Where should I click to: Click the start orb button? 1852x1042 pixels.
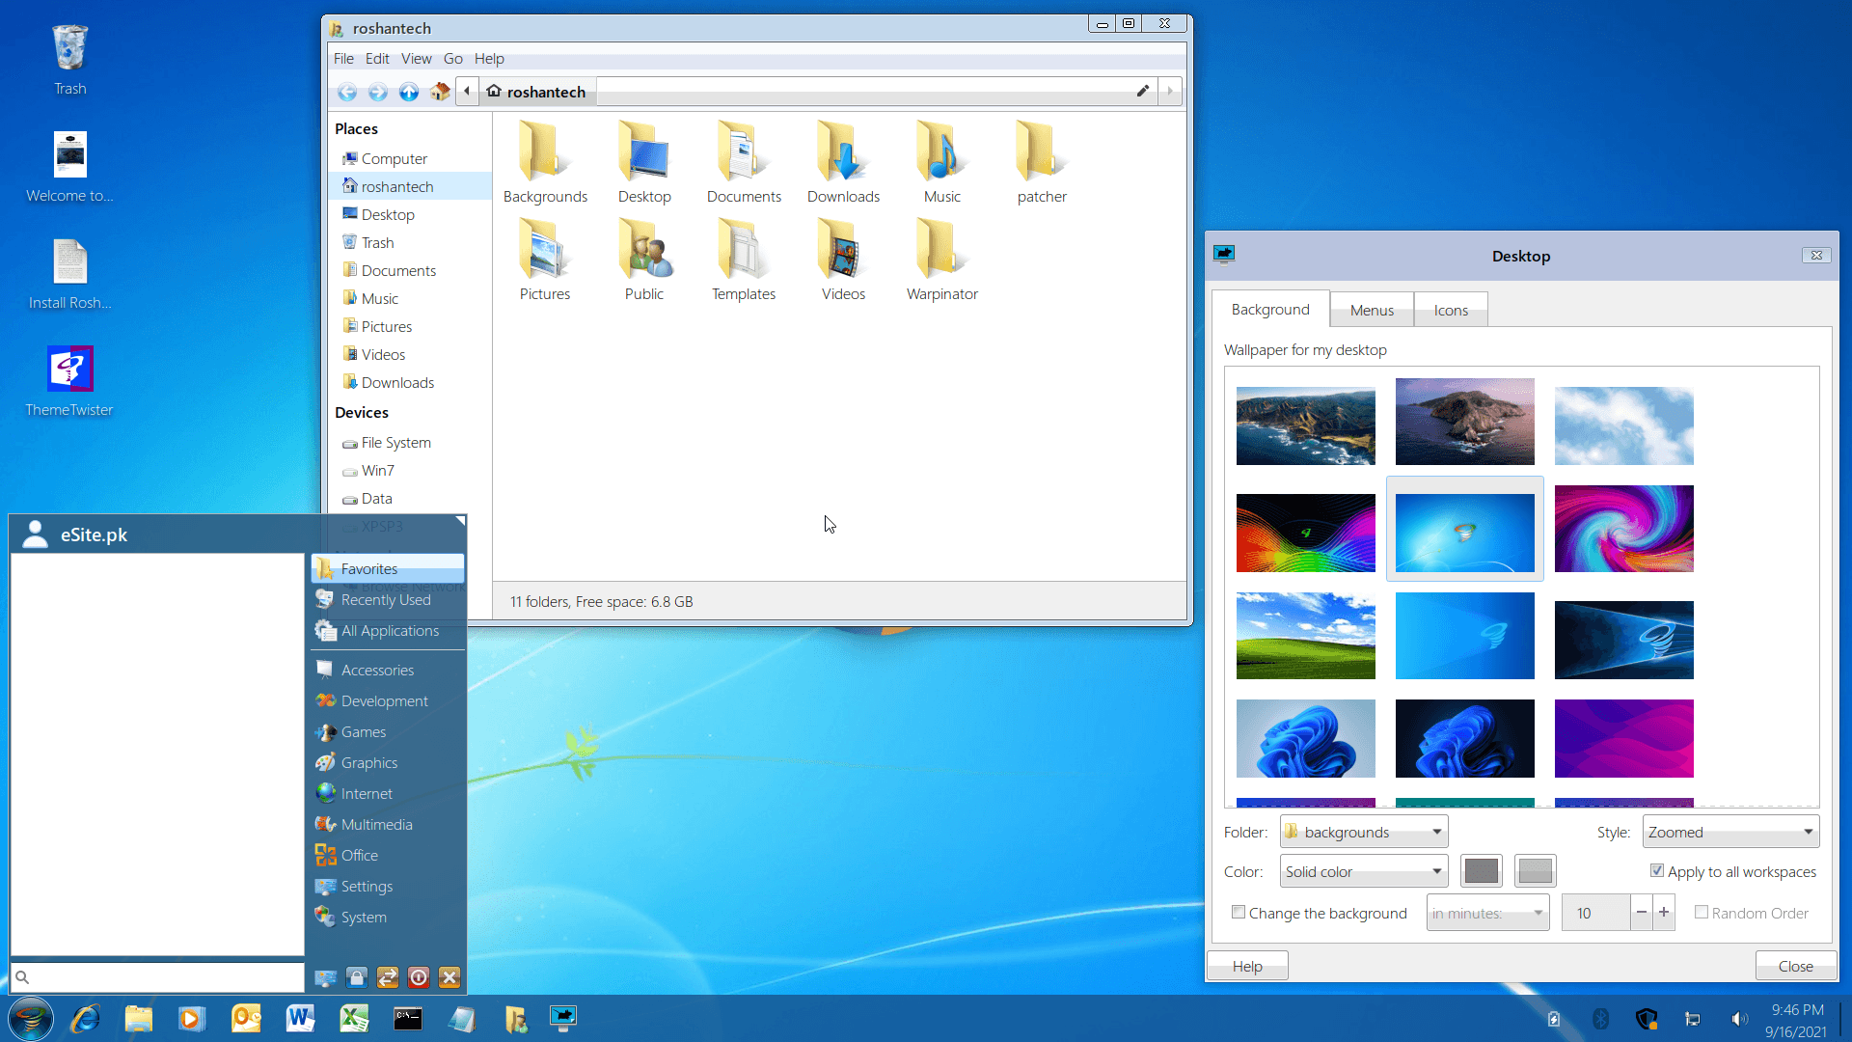[x=31, y=1018]
